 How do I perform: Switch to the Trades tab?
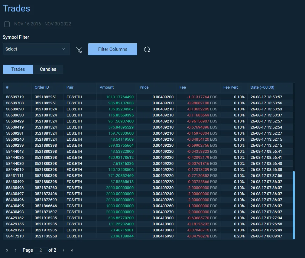click(18, 69)
